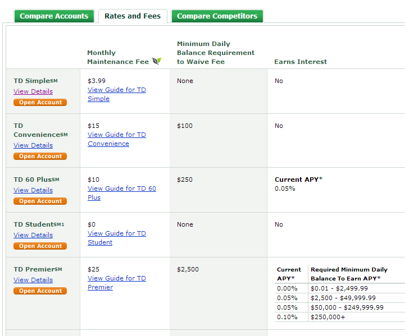This screenshot has width=405, height=336.
Task: Click Open Account for TD 60 Plus
Action: pos(40,201)
